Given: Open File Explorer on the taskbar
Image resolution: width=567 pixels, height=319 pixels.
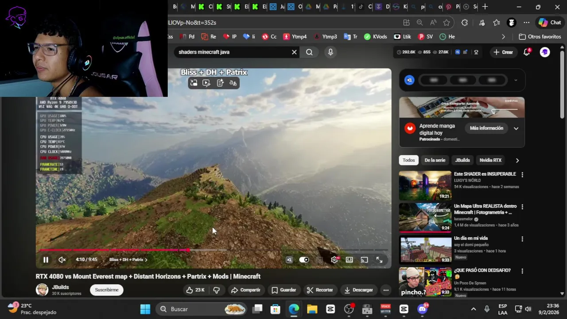Looking at the screenshot, I should 312,309.
